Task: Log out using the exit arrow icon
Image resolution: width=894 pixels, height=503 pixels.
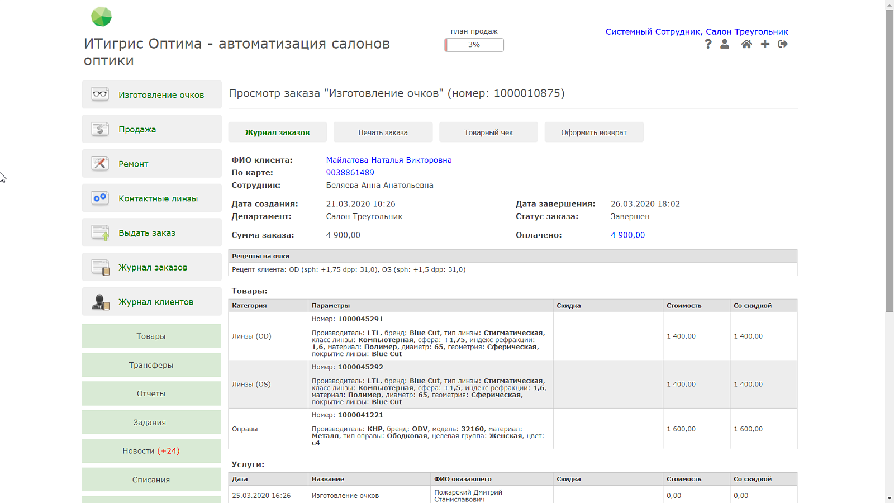Action: (x=783, y=44)
